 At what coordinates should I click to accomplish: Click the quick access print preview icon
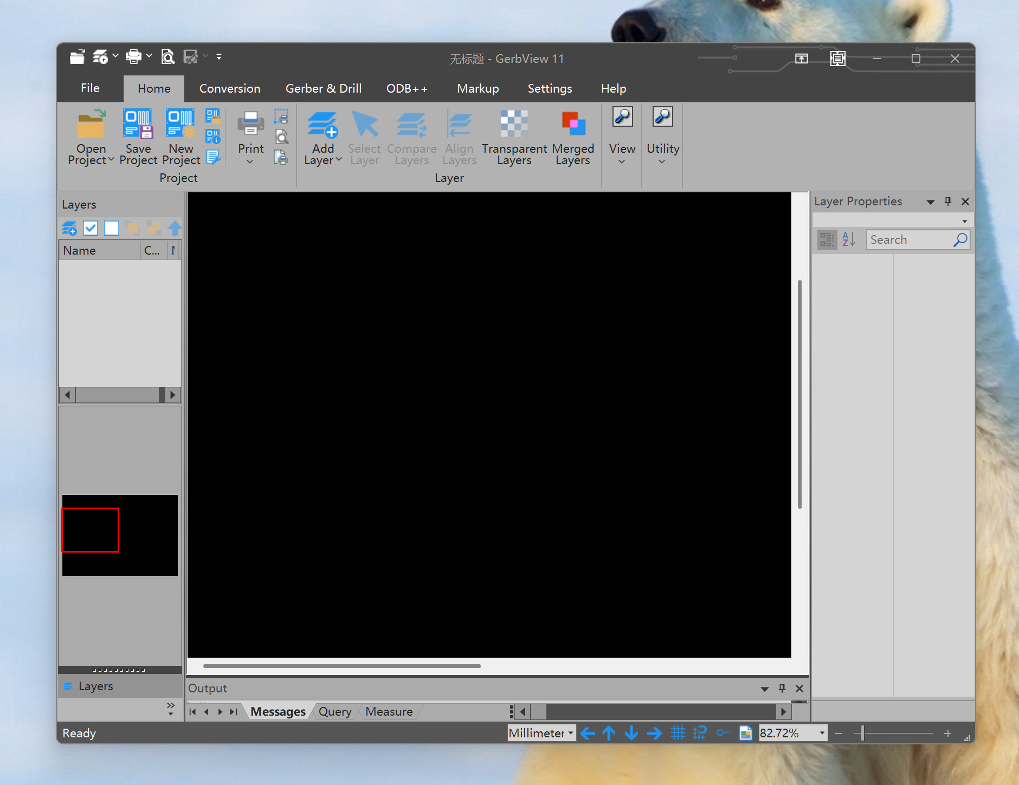point(168,56)
